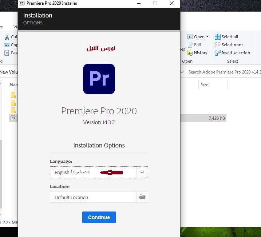This screenshot has width=261, height=237.
Task: Click the Size column header in Explorer
Action: 205,85
